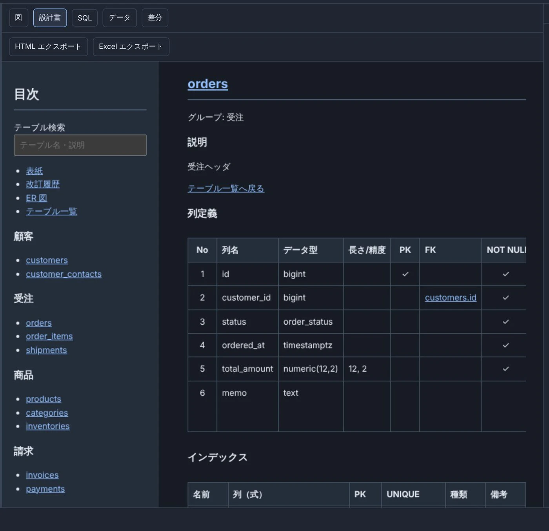Jump to the categories table link
The width and height of the screenshot is (549, 531).
(47, 413)
